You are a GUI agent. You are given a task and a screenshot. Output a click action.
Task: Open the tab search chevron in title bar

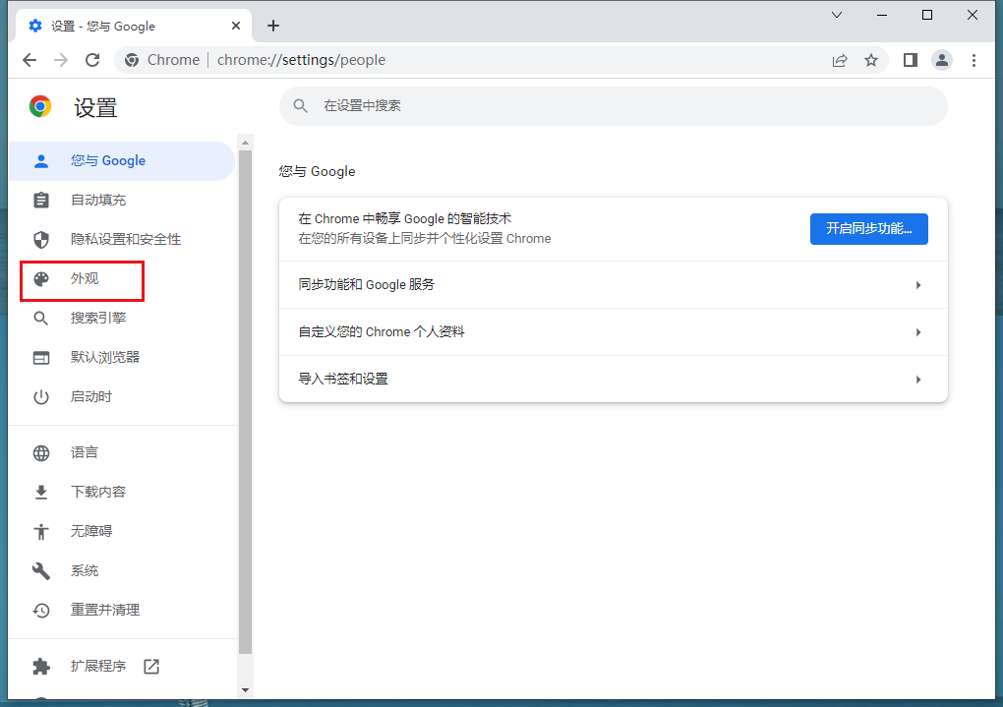click(837, 15)
